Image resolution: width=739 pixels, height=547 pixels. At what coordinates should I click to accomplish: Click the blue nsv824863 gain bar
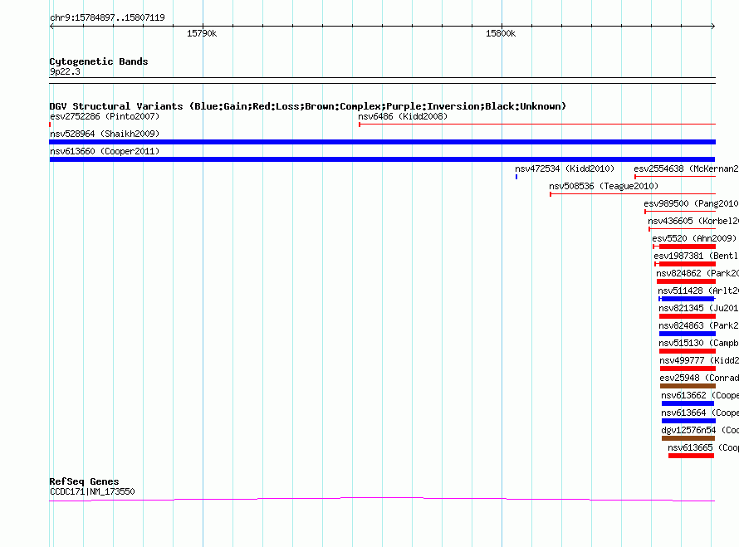[688, 334]
